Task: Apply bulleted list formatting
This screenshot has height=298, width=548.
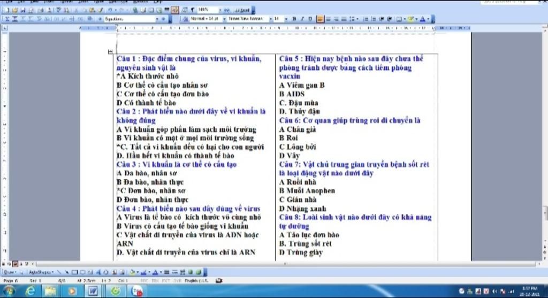Action: [x=374, y=19]
